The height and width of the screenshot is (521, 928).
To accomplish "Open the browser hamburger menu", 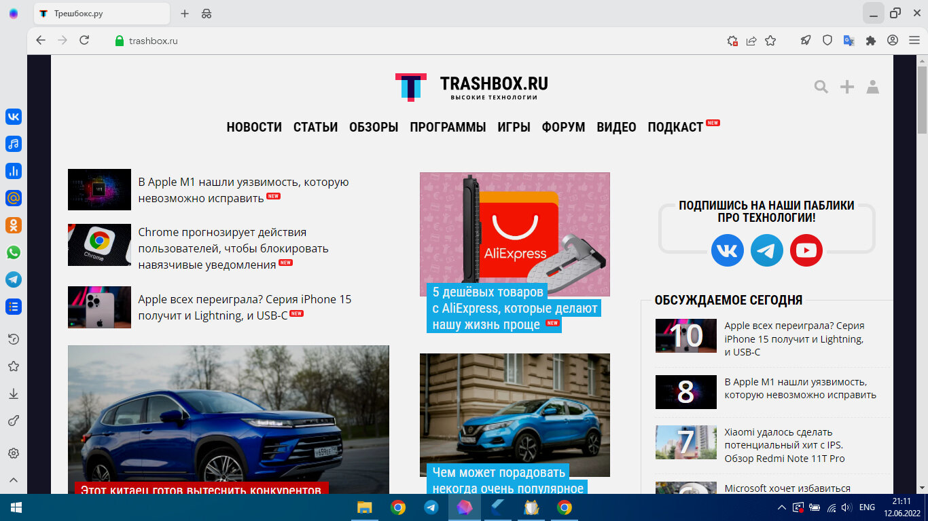I will point(913,41).
